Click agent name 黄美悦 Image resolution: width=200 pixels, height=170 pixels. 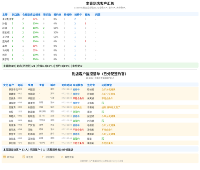tap(31, 103)
